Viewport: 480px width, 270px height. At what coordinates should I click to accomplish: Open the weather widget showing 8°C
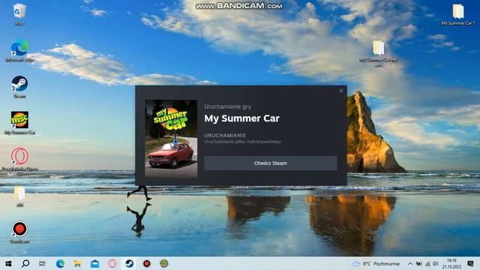pyautogui.click(x=376, y=263)
